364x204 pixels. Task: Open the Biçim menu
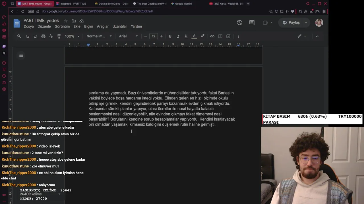[88, 26]
